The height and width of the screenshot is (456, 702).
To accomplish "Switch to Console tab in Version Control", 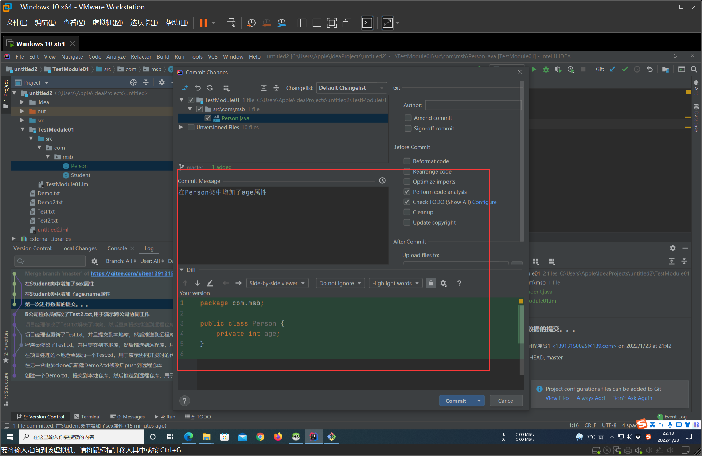I will (117, 248).
